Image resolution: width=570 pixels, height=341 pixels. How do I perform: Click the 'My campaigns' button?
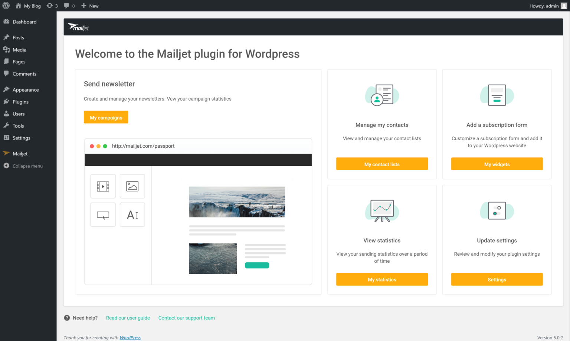(x=106, y=117)
